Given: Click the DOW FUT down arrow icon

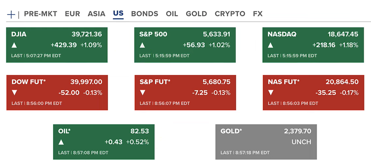Looking at the screenshot, I should pyautogui.click(x=14, y=93).
